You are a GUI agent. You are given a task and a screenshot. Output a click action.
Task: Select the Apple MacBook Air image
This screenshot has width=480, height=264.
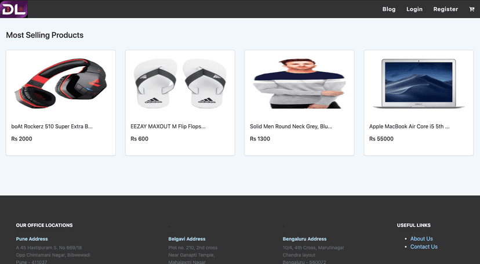coord(419,83)
